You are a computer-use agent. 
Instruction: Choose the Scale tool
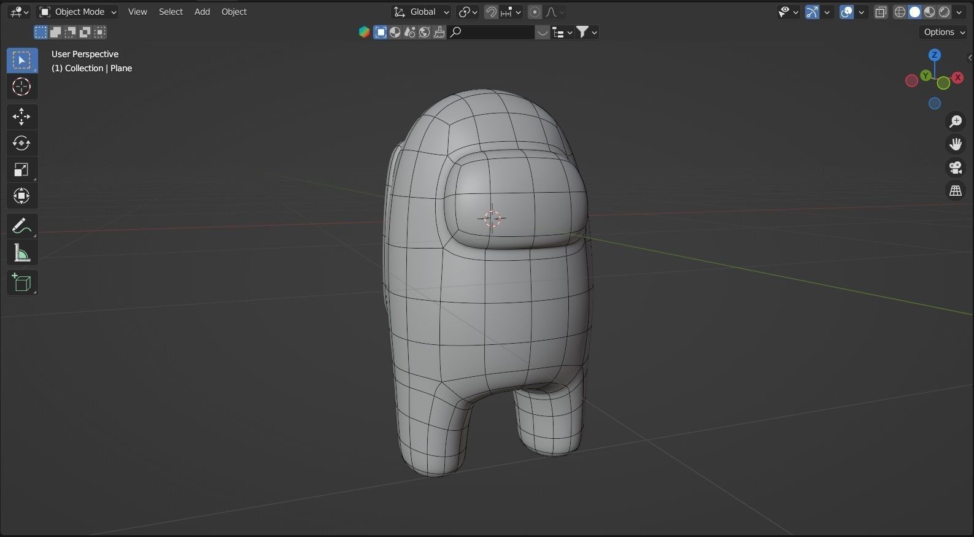coord(21,169)
